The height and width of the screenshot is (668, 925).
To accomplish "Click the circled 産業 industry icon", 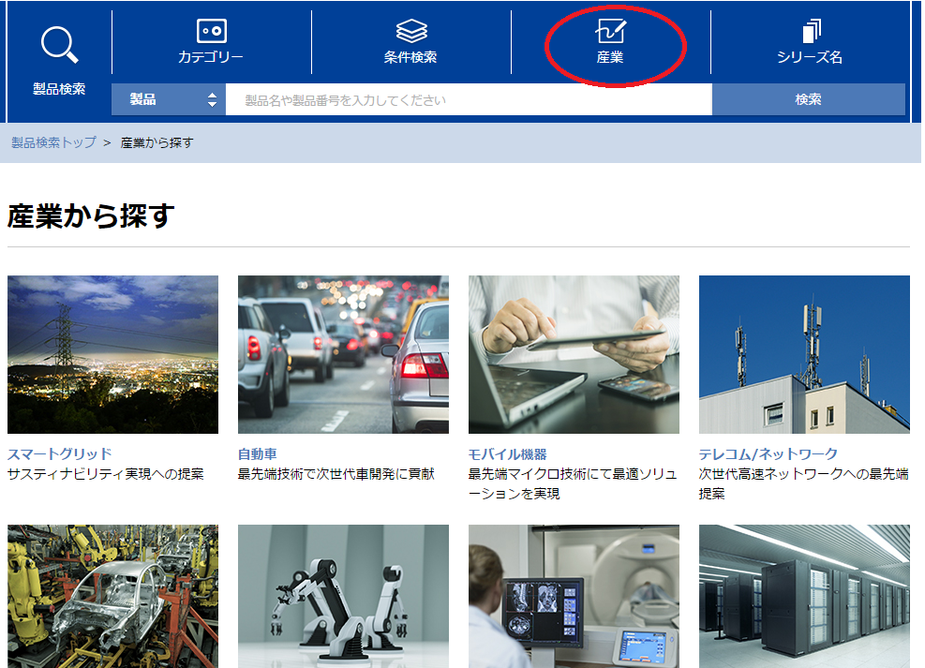I will point(610,32).
